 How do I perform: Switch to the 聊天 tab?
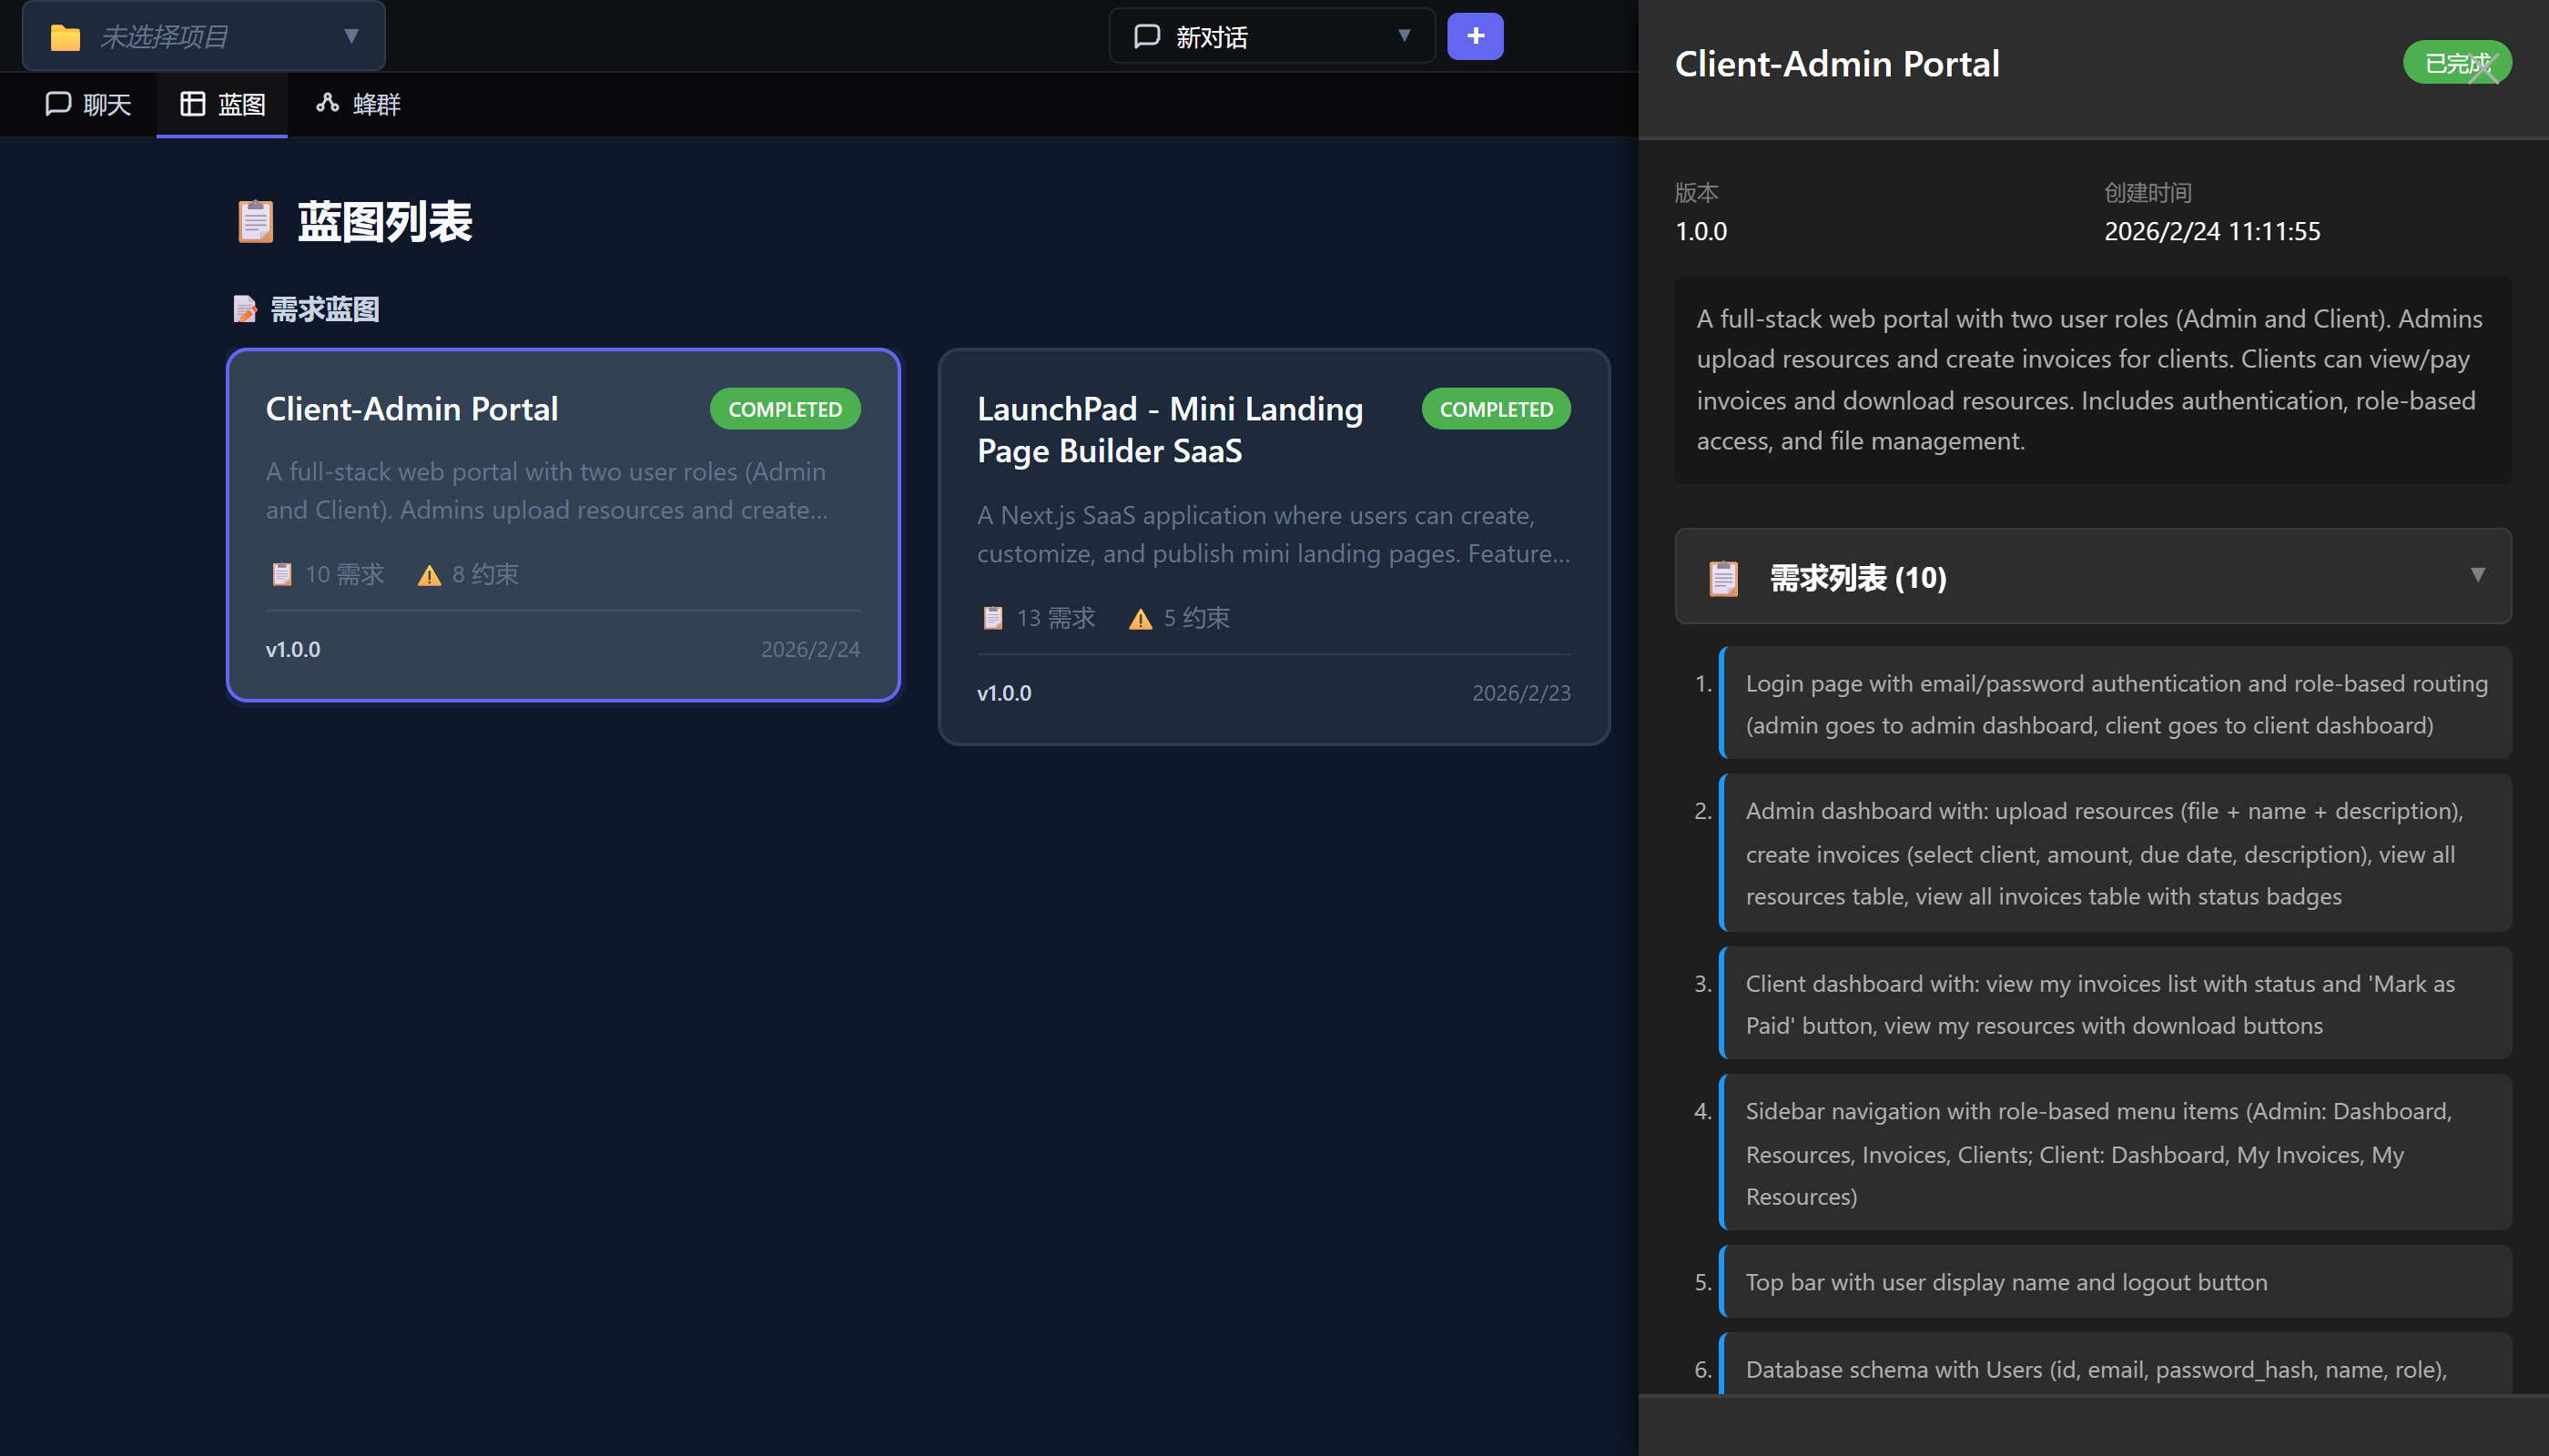(x=88, y=104)
